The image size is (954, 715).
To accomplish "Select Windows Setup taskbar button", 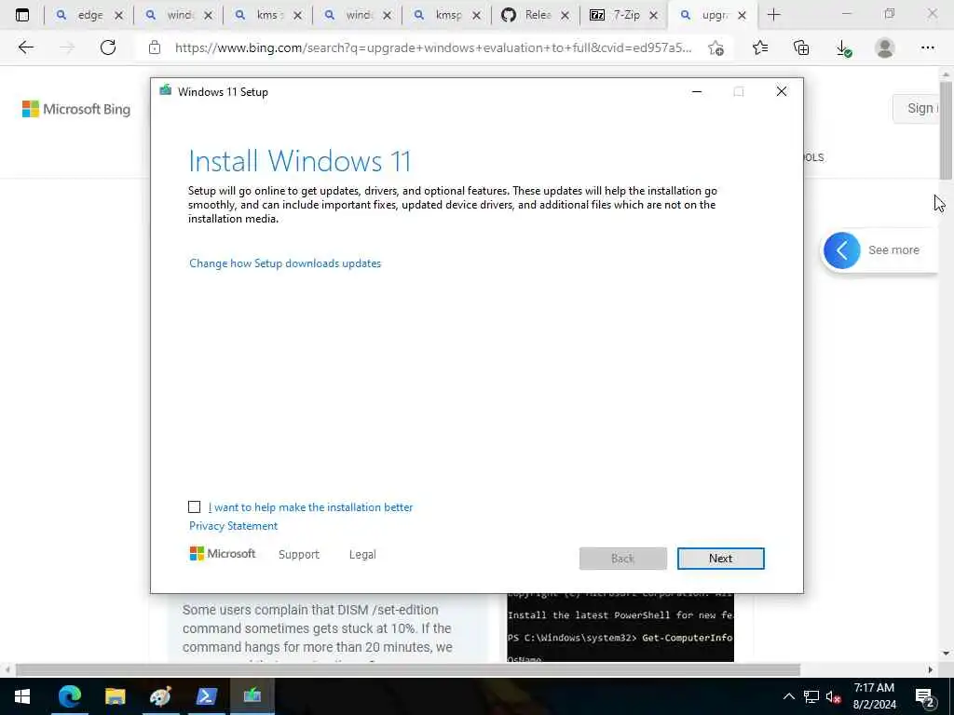I will pyautogui.click(x=252, y=696).
